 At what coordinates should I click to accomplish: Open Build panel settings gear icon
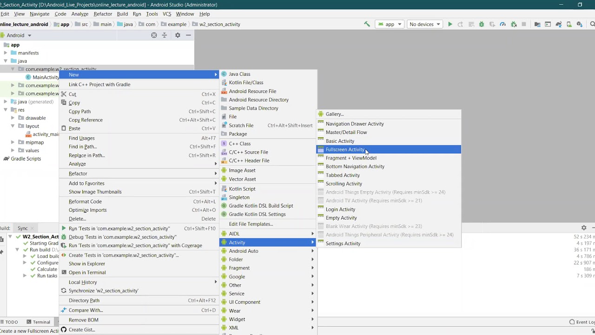(x=584, y=228)
